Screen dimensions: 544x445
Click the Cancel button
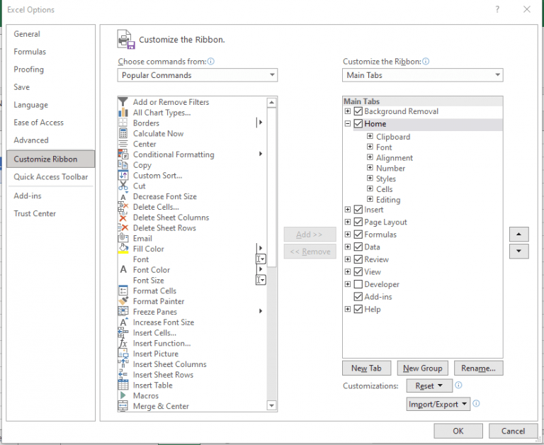coord(513,431)
